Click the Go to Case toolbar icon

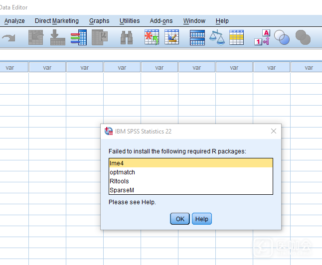pos(35,38)
